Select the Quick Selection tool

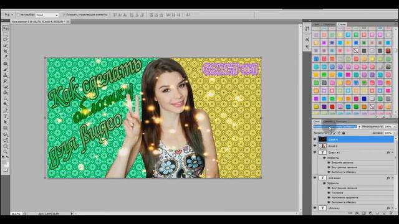[6, 45]
